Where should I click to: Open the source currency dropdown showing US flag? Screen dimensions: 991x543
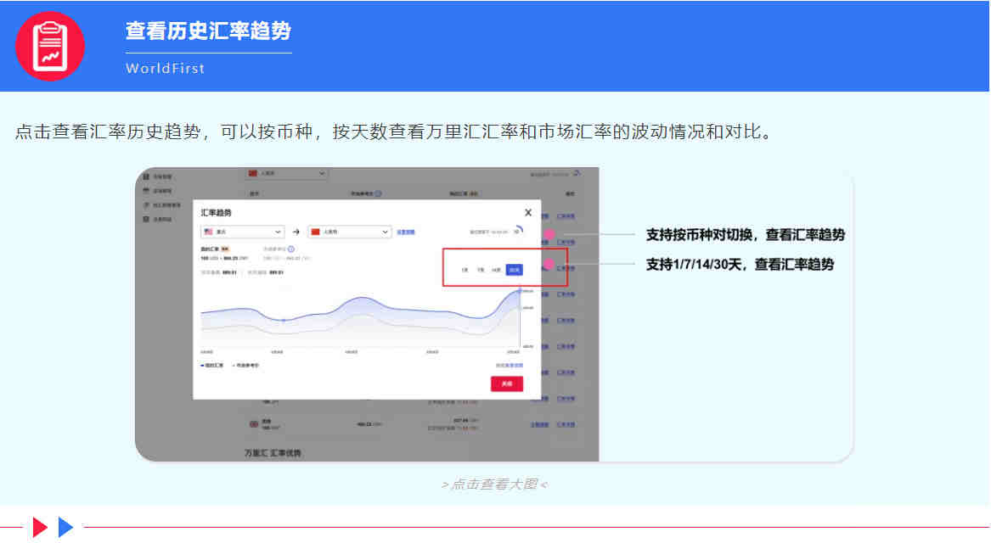pyautogui.click(x=242, y=232)
